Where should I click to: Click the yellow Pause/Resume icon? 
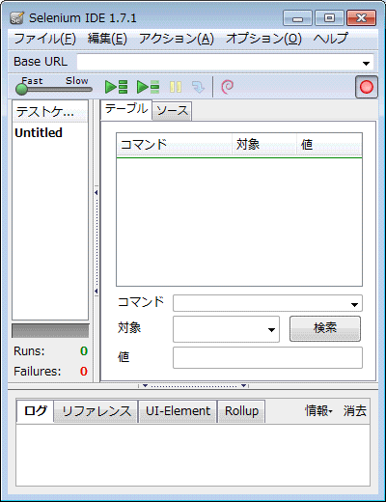pos(176,87)
